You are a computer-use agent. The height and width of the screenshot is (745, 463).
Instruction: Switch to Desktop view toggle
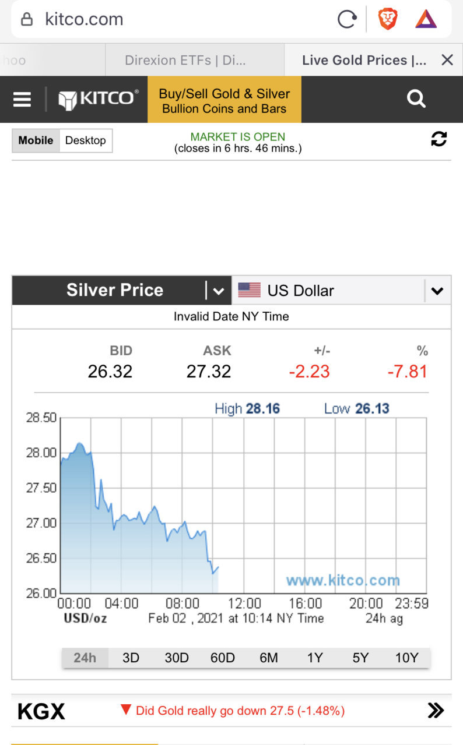86,140
